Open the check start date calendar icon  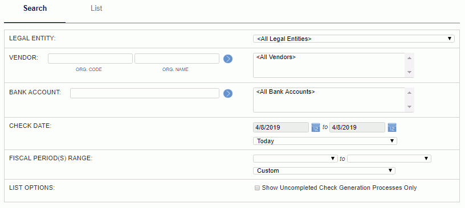(x=316, y=127)
